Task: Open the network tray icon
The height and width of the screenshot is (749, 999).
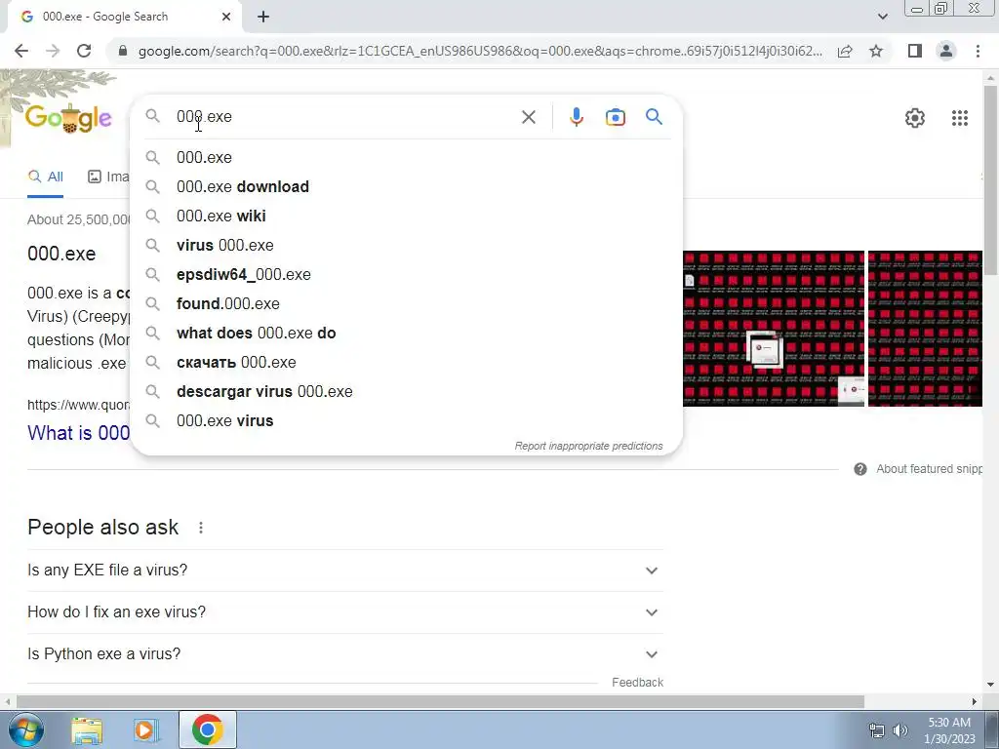Action: click(877, 730)
